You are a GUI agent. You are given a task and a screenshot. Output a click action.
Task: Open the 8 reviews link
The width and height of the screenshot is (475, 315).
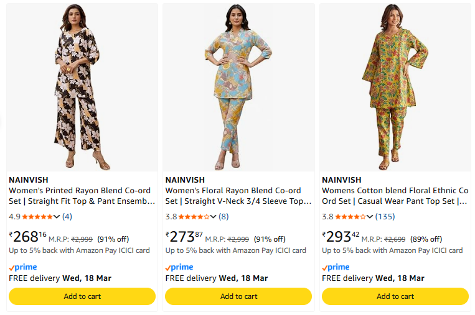click(223, 217)
